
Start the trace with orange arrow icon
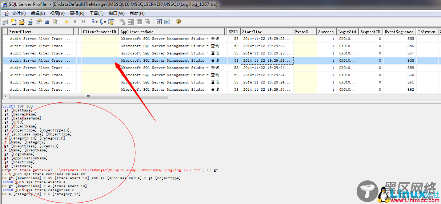[67, 22]
